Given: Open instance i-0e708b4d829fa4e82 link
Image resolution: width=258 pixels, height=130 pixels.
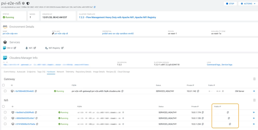Looking at the screenshot, I should (24, 91).
